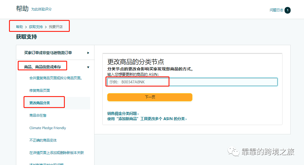
Task: Click the 问题日志 count badge showing 1
Action: (x=287, y=10)
